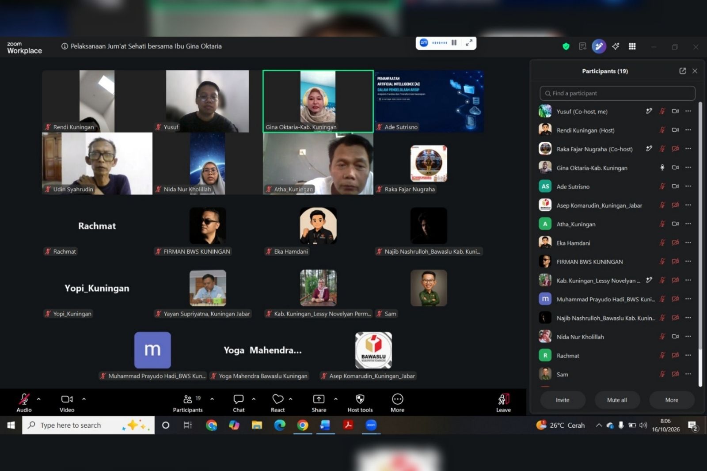This screenshot has width=707, height=471.
Task: Focus the Find a participant search field
Action: (617, 93)
